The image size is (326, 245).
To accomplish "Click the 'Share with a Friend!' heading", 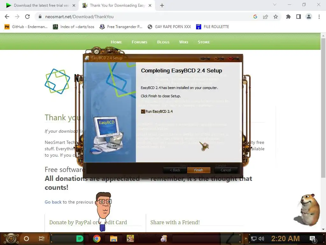I will coord(175,222).
